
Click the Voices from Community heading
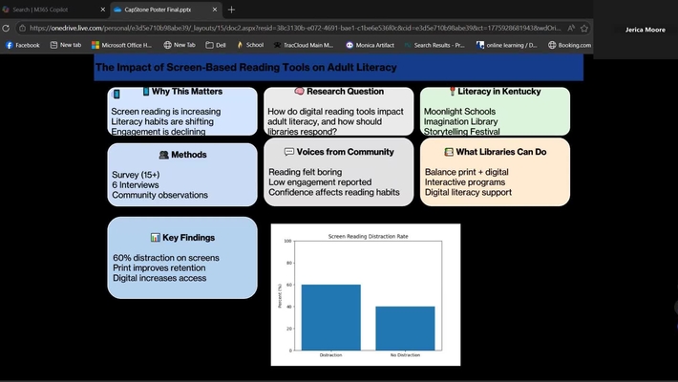(x=345, y=152)
